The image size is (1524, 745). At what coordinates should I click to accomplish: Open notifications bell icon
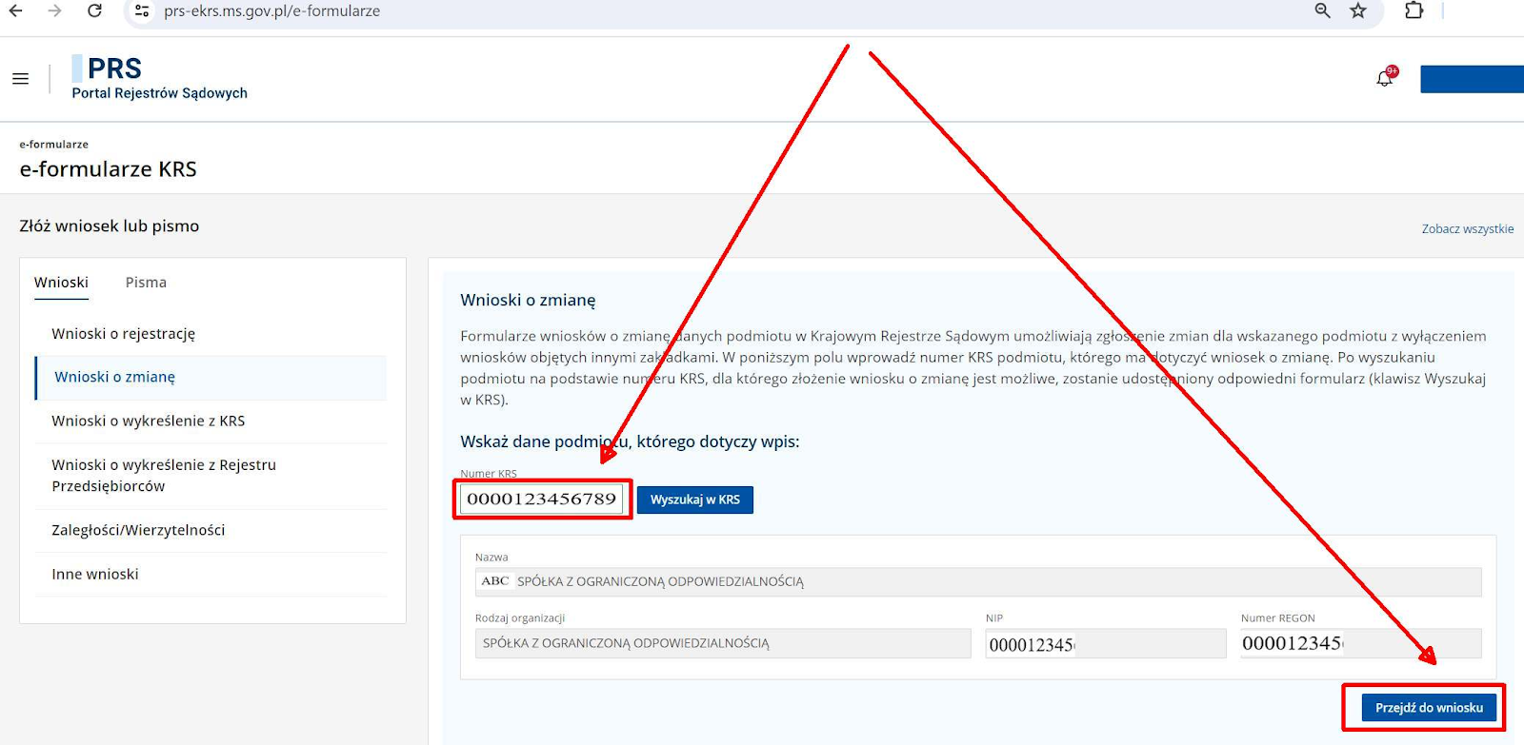(x=1386, y=78)
